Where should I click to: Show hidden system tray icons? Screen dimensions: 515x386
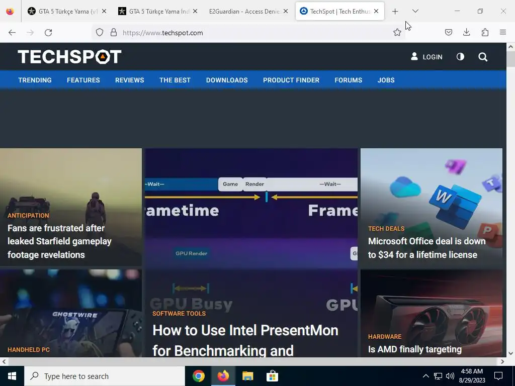(x=425, y=376)
